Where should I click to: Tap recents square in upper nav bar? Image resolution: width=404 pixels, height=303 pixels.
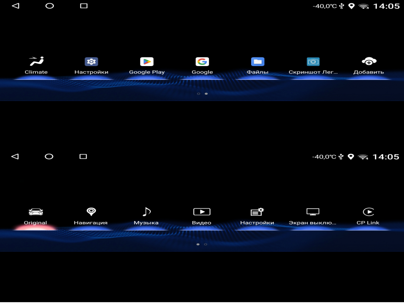(x=84, y=6)
